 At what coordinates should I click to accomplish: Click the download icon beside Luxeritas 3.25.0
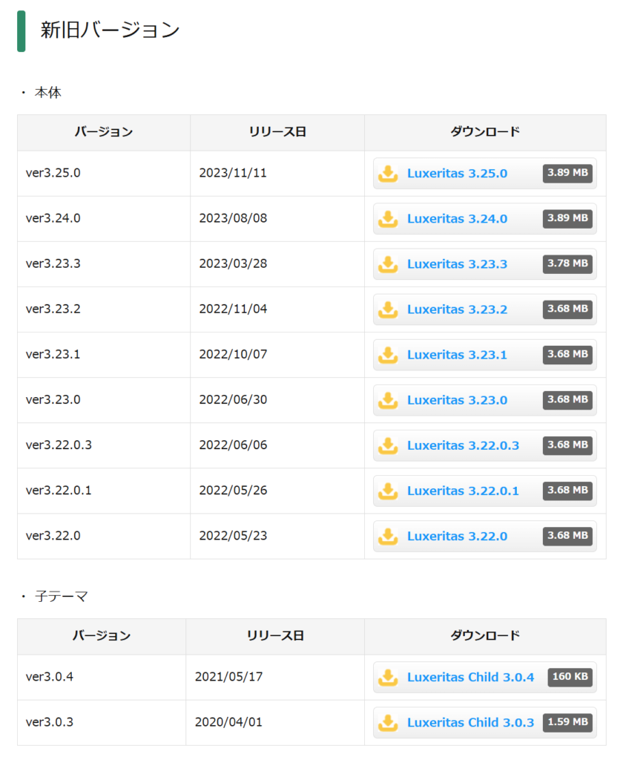pyautogui.click(x=388, y=174)
